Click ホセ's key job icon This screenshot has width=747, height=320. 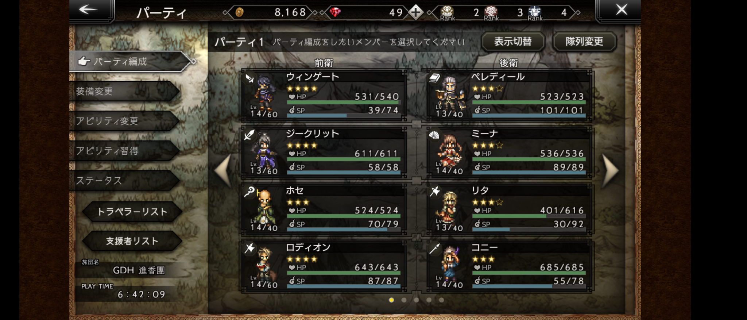[249, 192]
